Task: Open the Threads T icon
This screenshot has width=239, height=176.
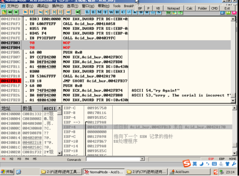Action: [x=105, y=12]
